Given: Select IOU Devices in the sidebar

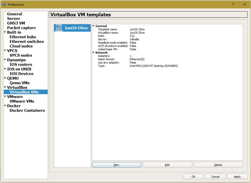Looking at the screenshot, I should coord(21,74).
